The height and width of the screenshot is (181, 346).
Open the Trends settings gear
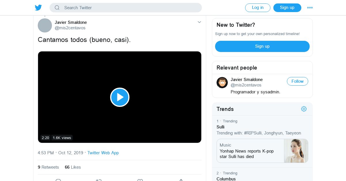(x=304, y=109)
